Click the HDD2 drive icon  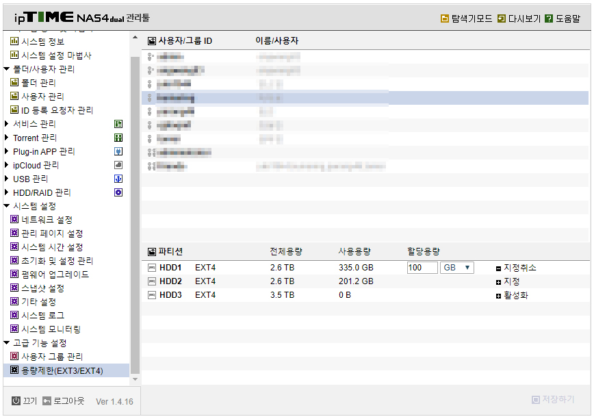pos(151,281)
